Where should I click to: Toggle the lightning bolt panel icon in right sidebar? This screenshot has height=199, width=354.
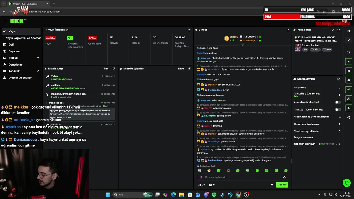[x=349, y=62]
